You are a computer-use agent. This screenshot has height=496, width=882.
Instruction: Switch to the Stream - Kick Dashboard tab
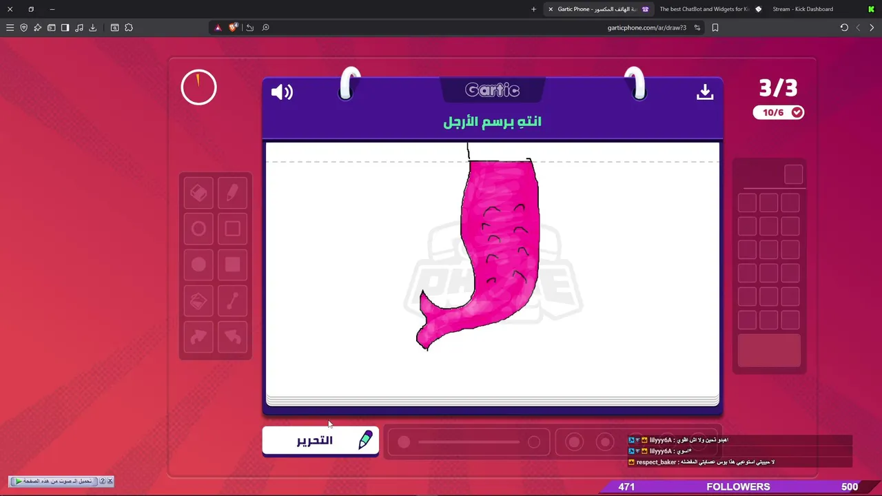803,9
